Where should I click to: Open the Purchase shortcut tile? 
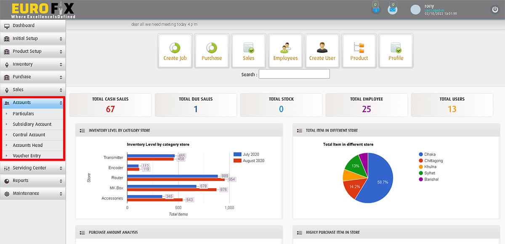click(x=211, y=51)
